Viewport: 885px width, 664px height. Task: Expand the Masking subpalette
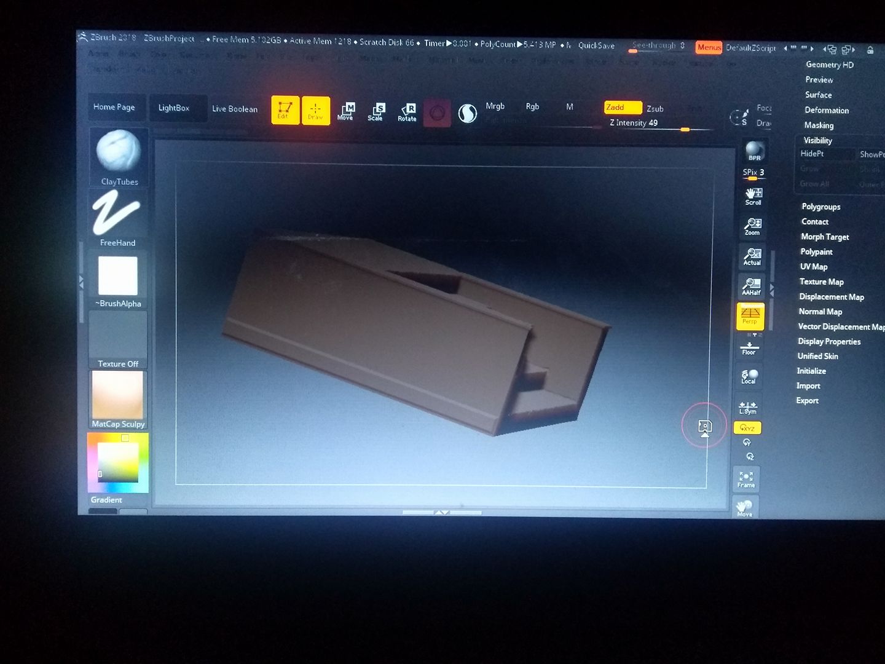[819, 125]
